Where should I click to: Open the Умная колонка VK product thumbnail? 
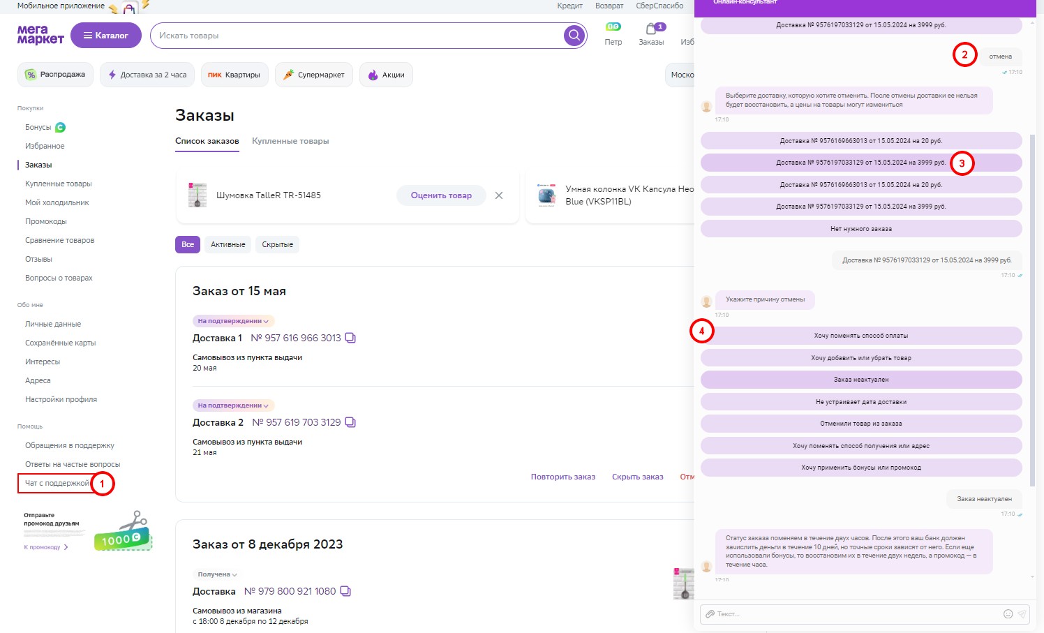[546, 195]
